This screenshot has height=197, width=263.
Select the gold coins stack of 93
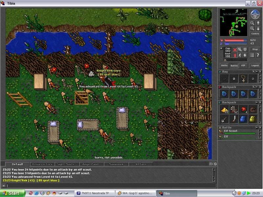[x=224, y=110]
